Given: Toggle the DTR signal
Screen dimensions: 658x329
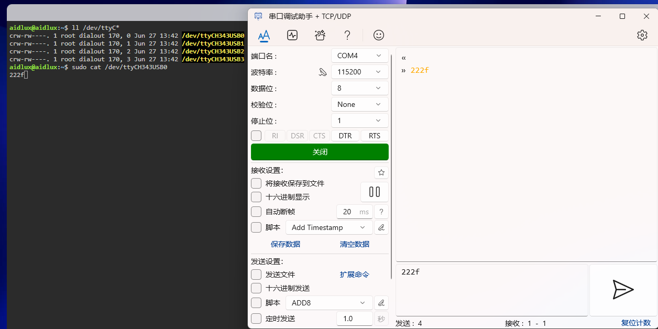Looking at the screenshot, I should coord(345,135).
